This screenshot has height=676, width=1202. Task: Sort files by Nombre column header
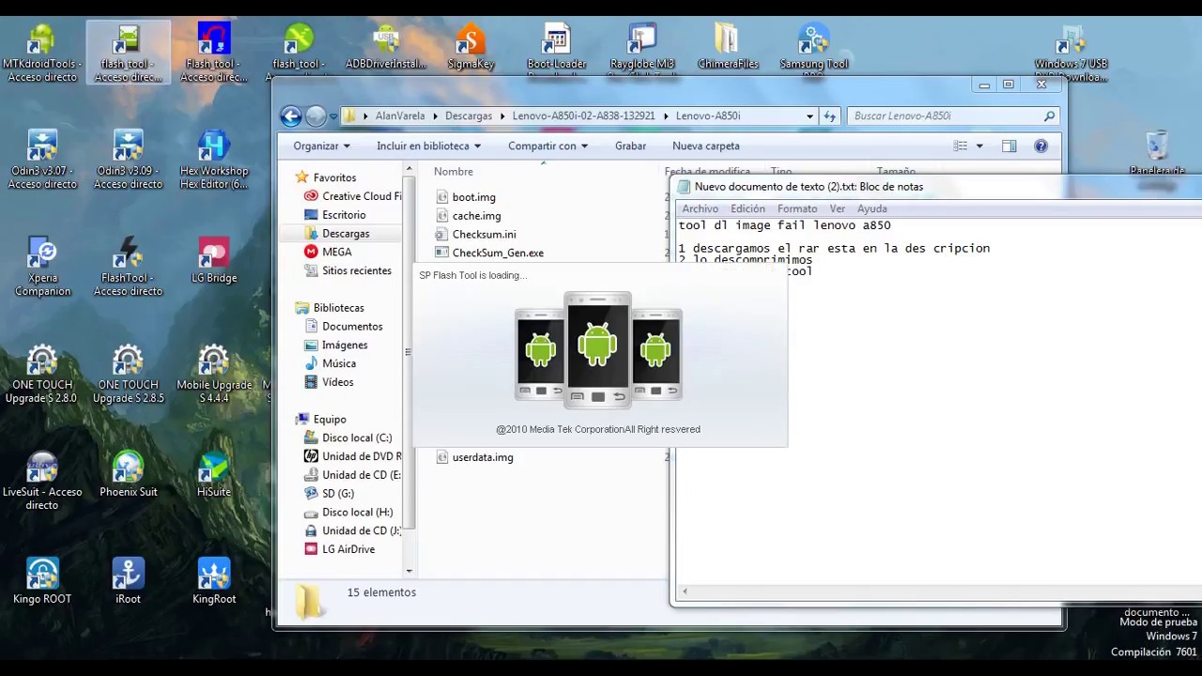tap(454, 172)
